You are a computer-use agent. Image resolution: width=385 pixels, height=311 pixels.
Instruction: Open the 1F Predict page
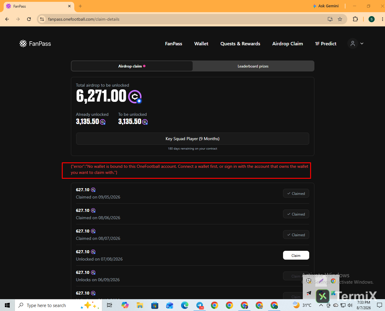point(326,44)
